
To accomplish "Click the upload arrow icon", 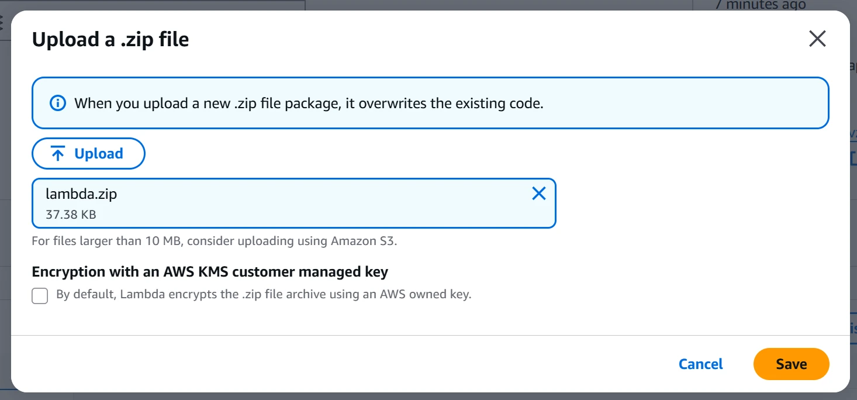I will click(x=58, y=154).
